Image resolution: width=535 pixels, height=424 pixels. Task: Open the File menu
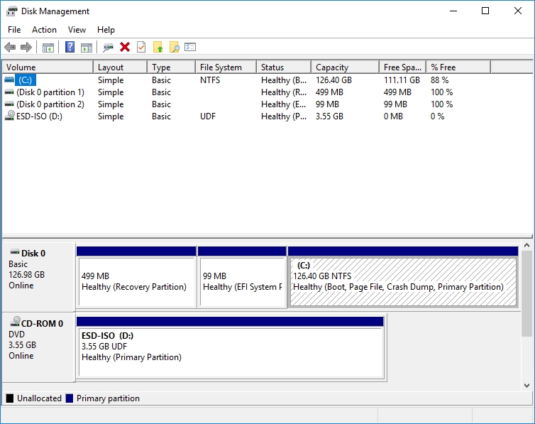14,30
